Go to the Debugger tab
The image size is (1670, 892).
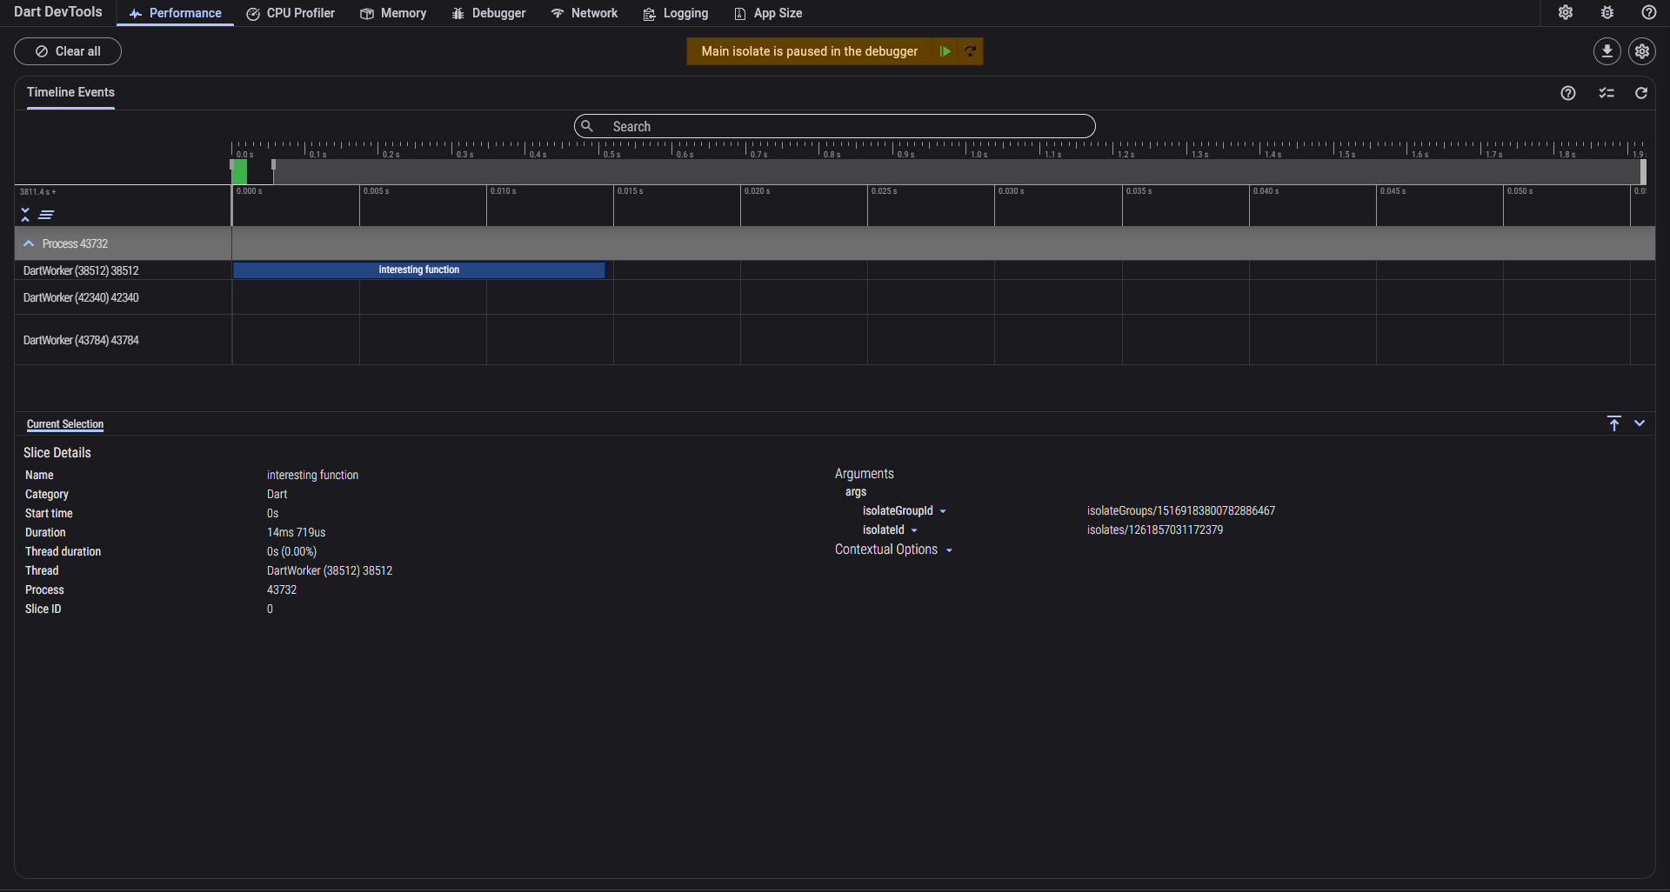pos(489,13)
